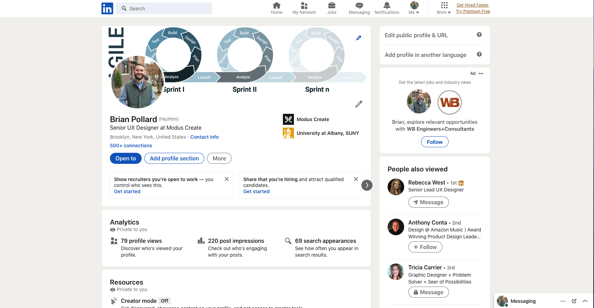Click the Creator mode Off status
This screenshot has height=308, width=594.
click(164, 301)
